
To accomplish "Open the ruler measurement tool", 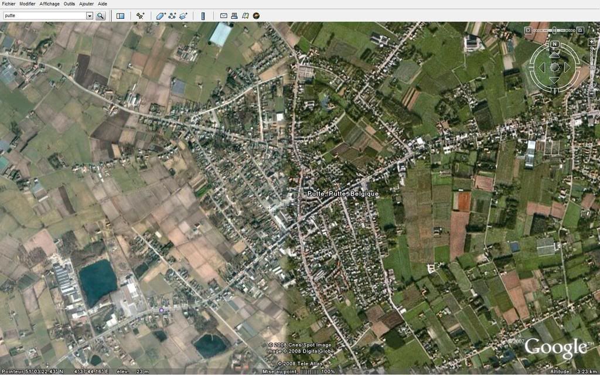I will (x=203, y=16).
